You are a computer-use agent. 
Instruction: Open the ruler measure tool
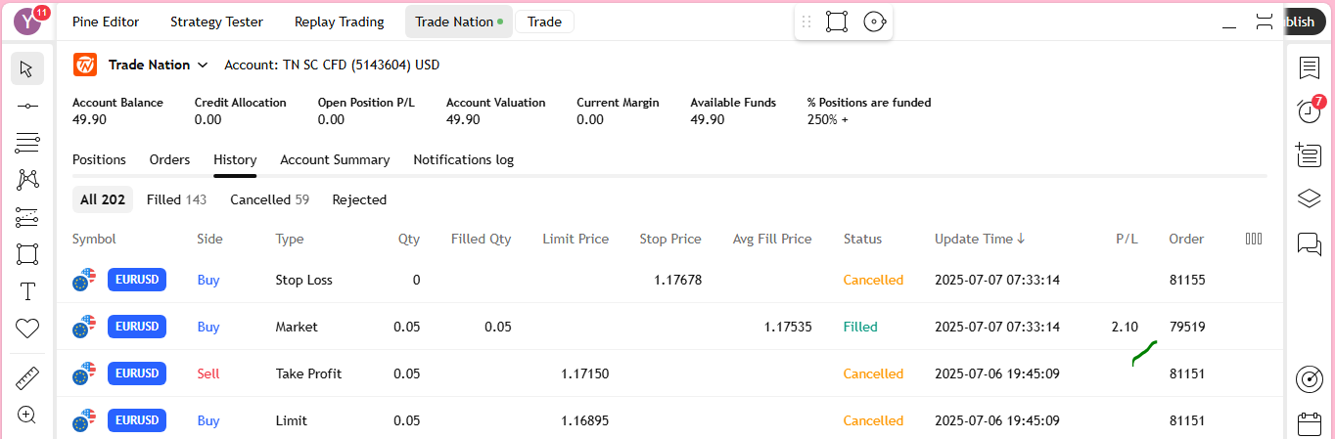(27, 377)
